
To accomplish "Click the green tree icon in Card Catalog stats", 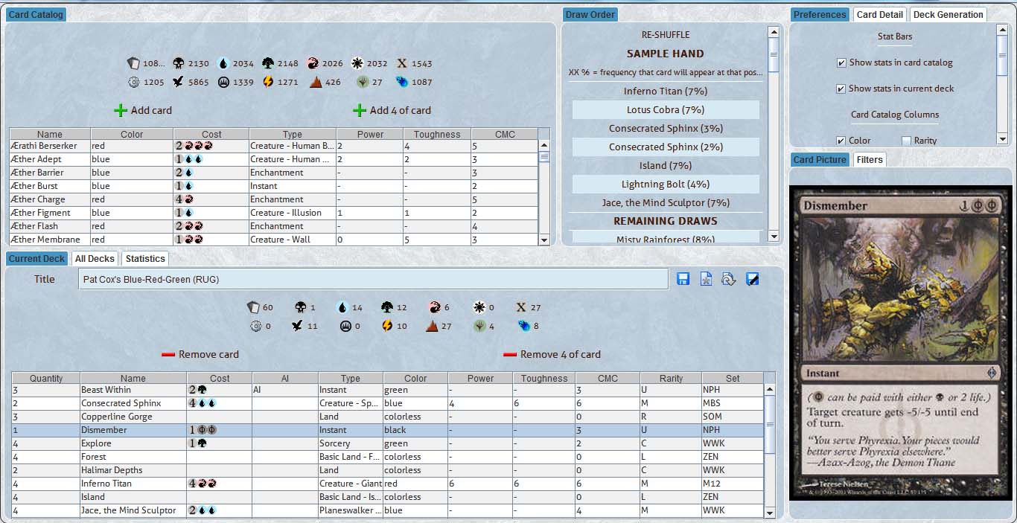I will click(268, 64).
